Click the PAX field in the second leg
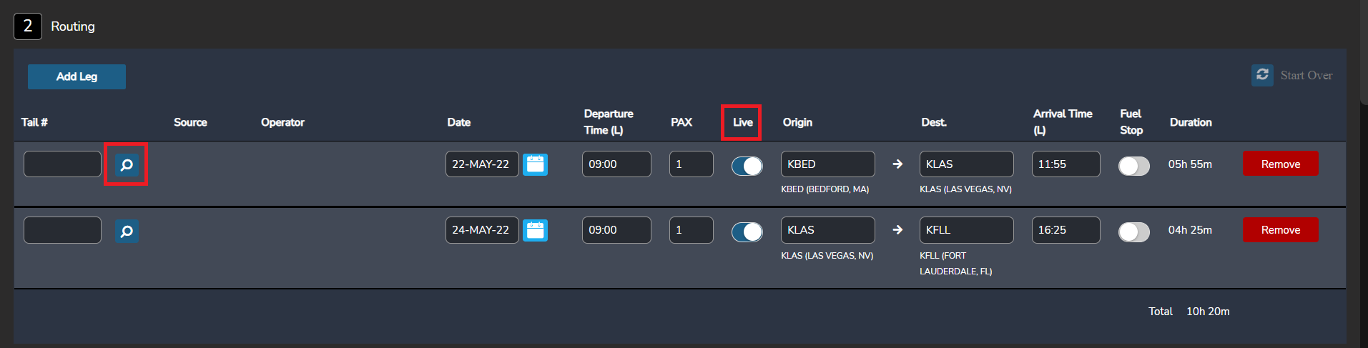Viewport: 1368px width, 348px height. [691, 229]
